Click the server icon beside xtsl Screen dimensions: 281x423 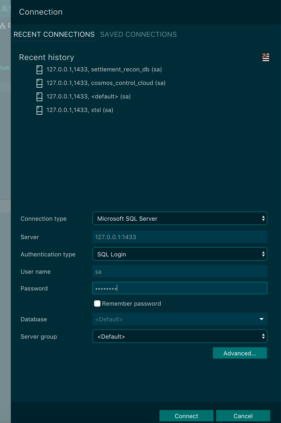(x=39, y=110)
